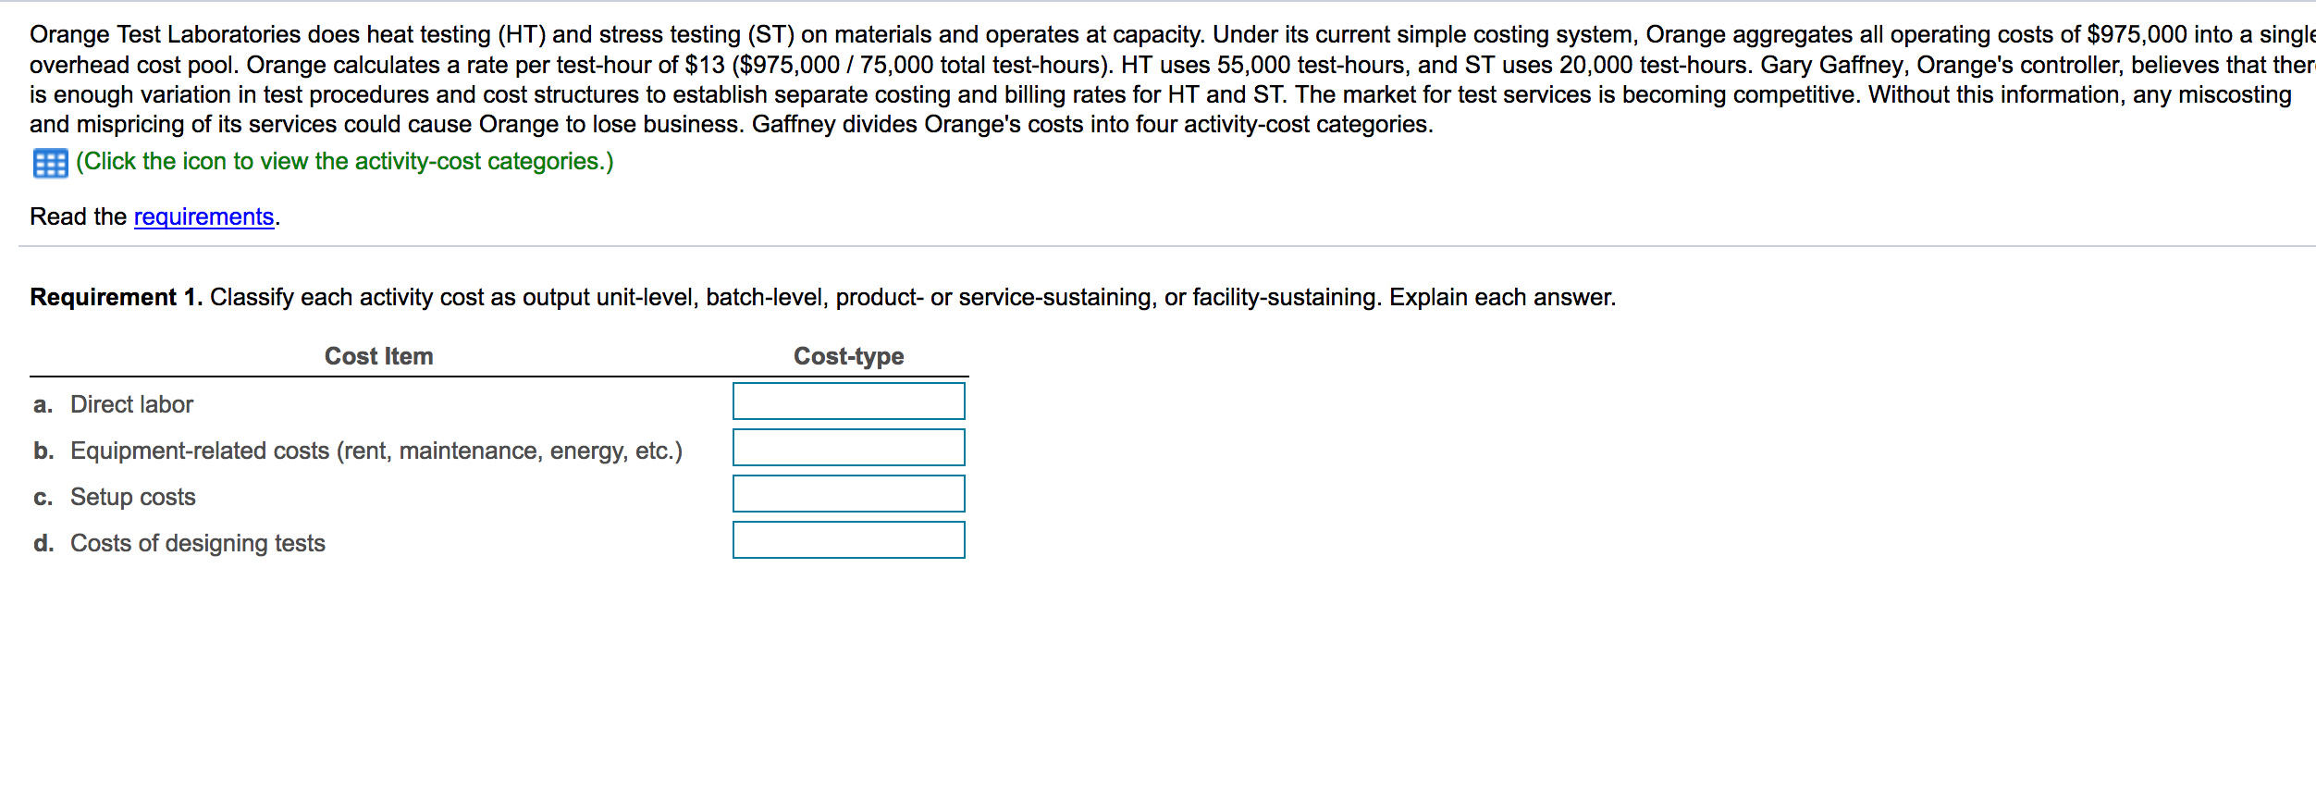Click the Requirement 1 heading text
The height and width of the screenshot is (803, 2316).
pos(116,298)
